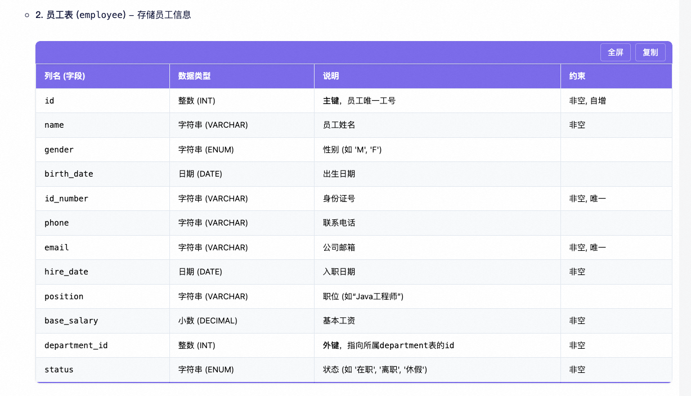This screenshot has height=396, width=691.
Task: Click the 基本工资 description cell
Action: 437,321
